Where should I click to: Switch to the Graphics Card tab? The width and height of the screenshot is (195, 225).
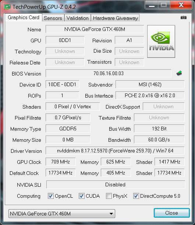click(x=24, y=18)
